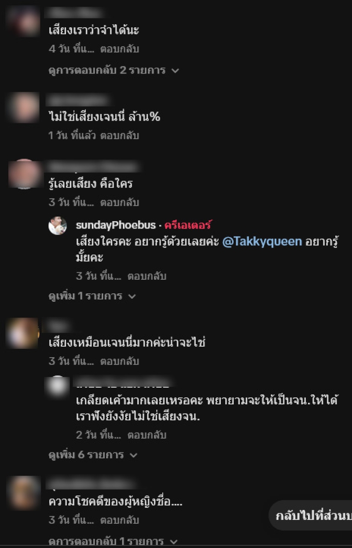Image resolution: width=352 pixels, height=548 pixels.
Task: Expand 'ดูการตอบกลับ 1 รายการ' at bottom
Action: (x=113, y=541)
